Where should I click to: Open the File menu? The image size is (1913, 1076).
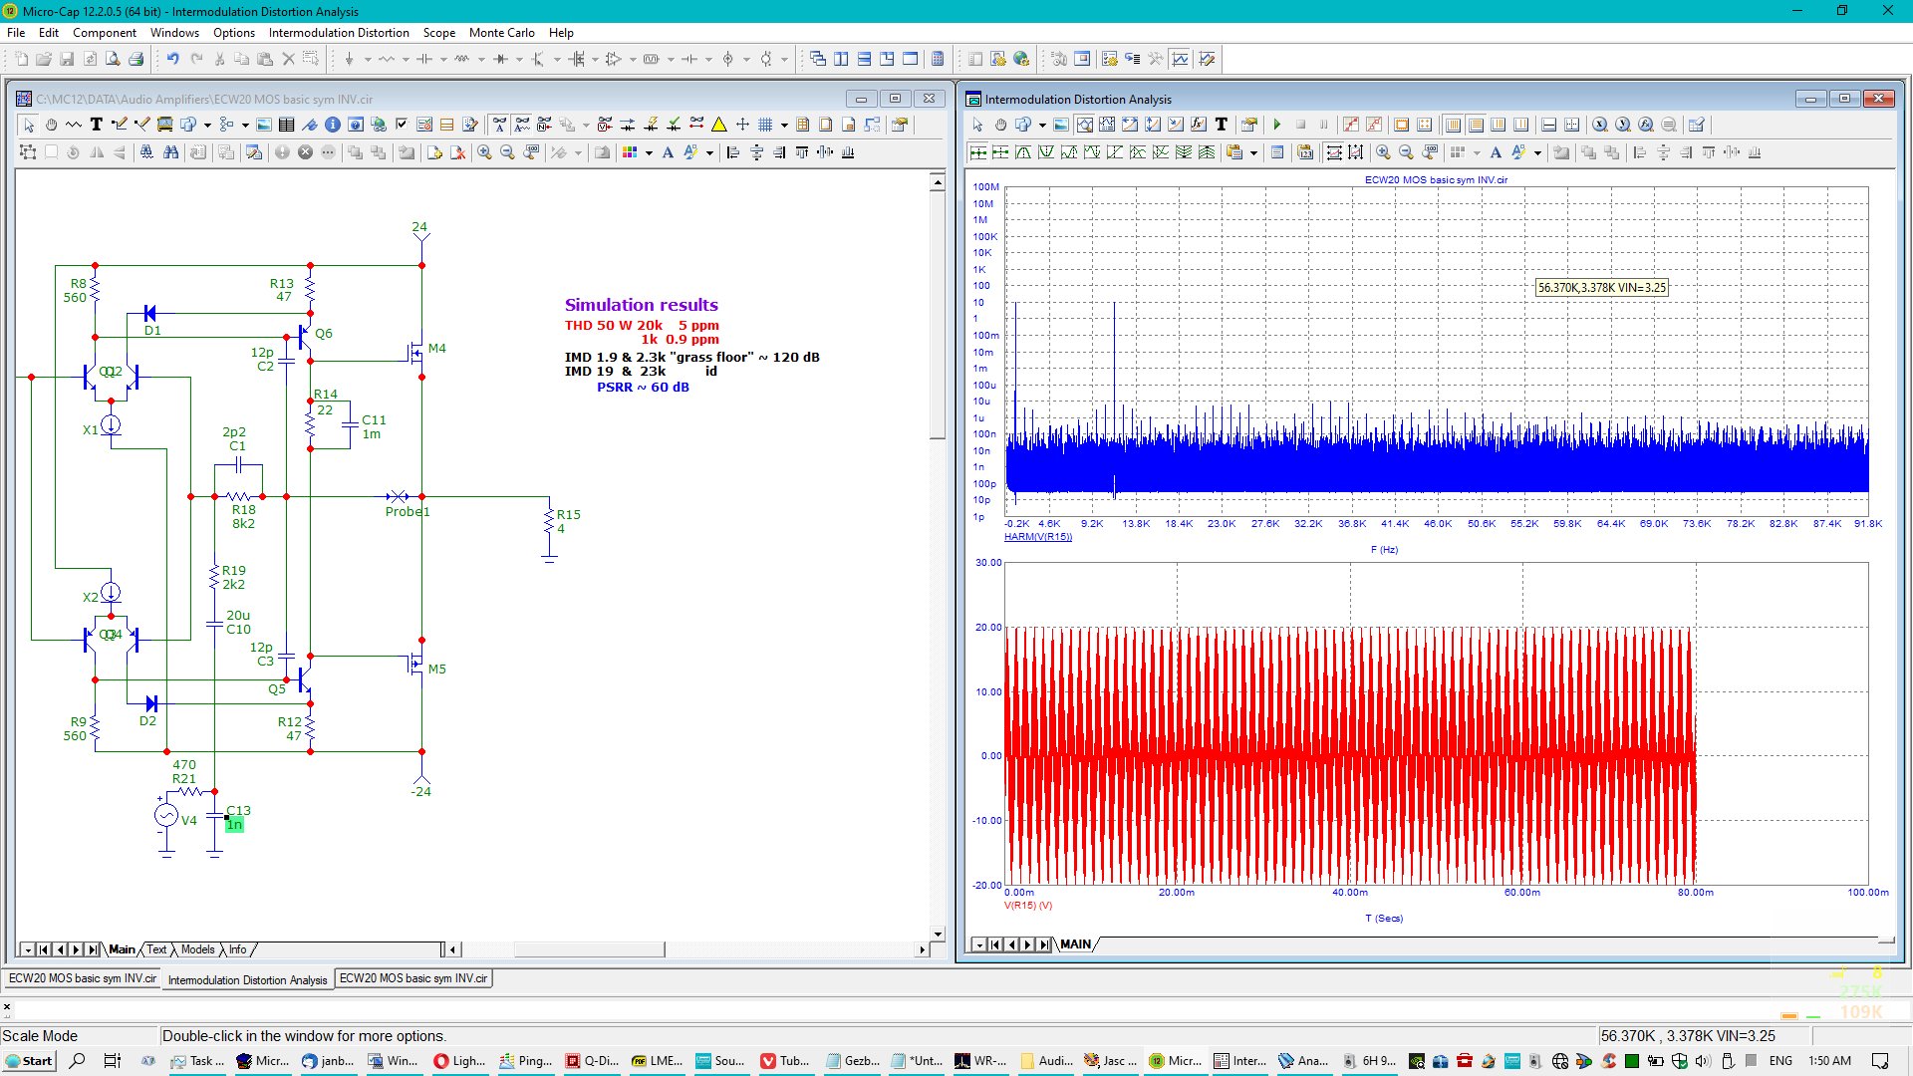(x=16, y=32)
